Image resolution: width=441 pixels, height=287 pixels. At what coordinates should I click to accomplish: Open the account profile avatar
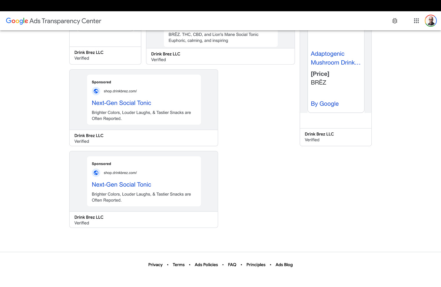click(x=431, y=21)
